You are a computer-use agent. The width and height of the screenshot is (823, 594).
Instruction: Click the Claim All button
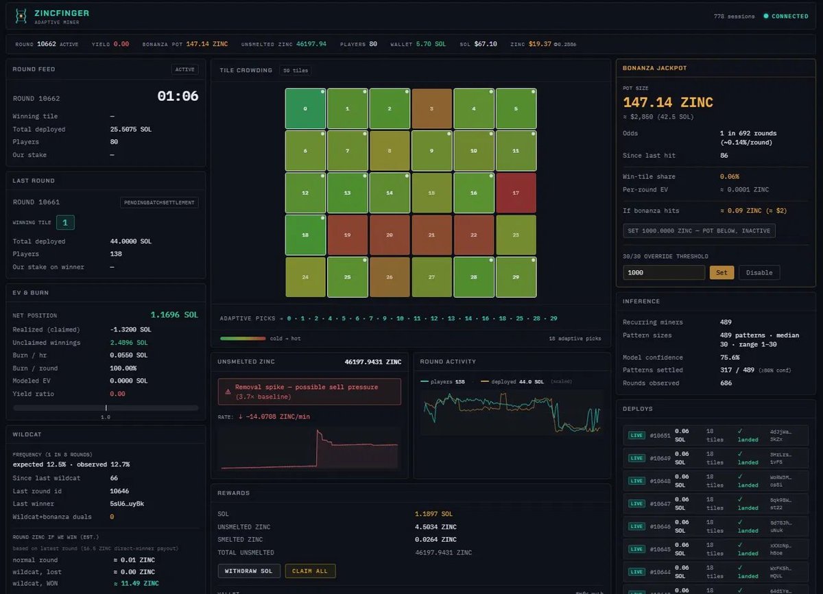[310, 571]
